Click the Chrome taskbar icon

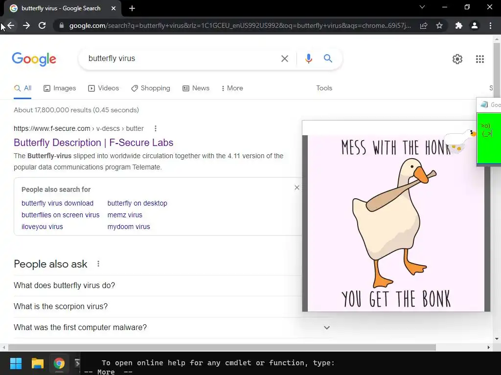point(59,363)
